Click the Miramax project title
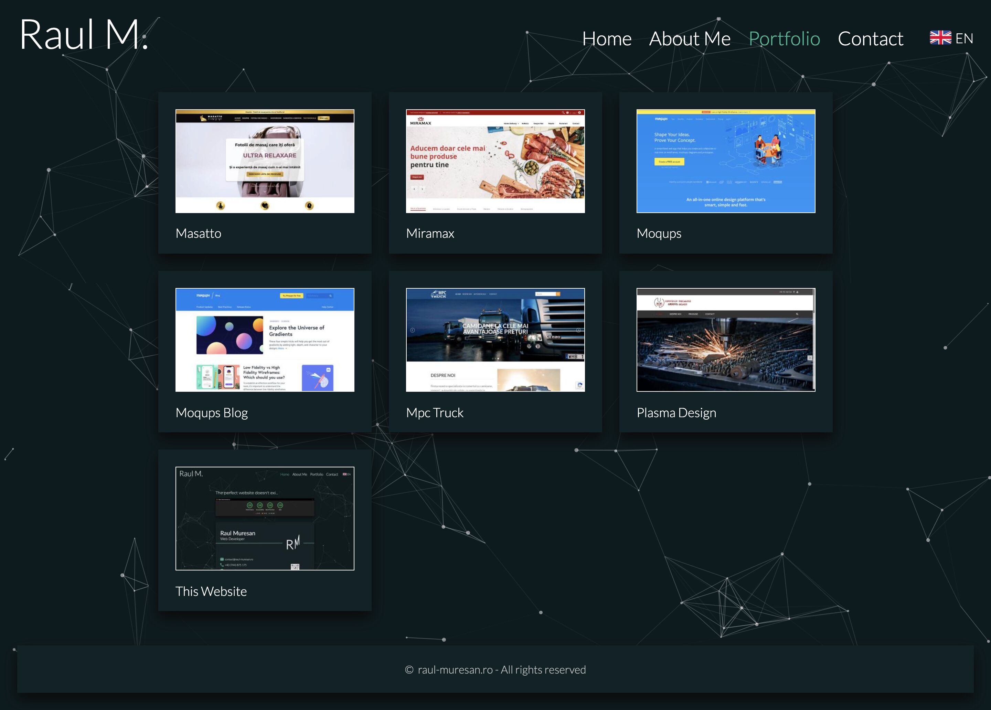The image size is (991, 710). (x=430, y=233)
